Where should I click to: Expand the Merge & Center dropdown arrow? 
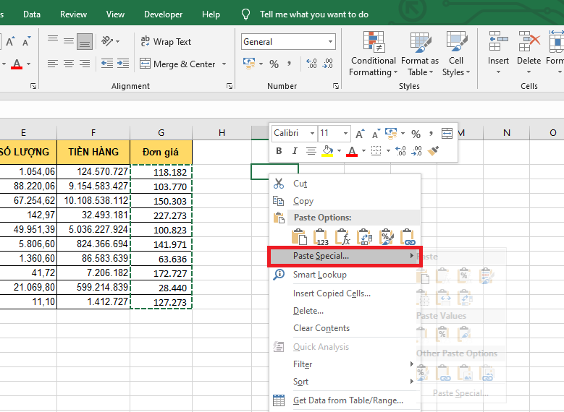click(224, 64)
